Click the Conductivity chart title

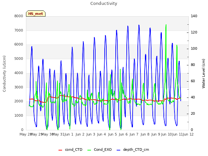(x=104, y=4)
